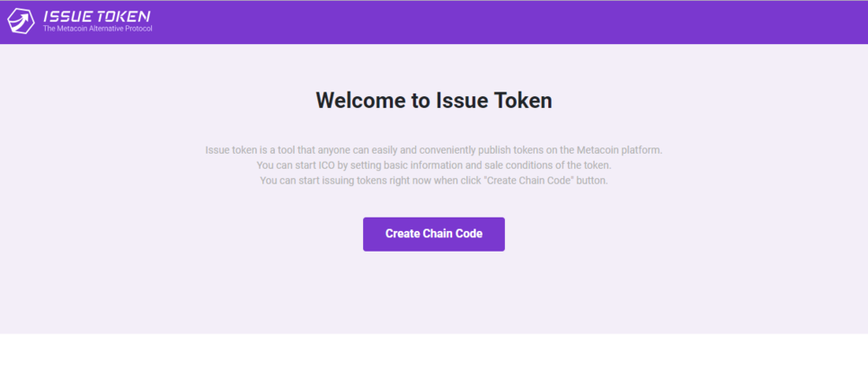Click the hexagon arrow logo icon
This screenshot has width=868, height=373.
coord(21,21)
